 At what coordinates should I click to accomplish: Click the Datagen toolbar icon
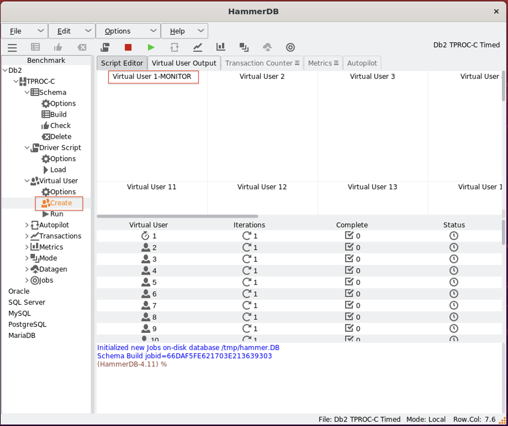click(x=267, y=48)
